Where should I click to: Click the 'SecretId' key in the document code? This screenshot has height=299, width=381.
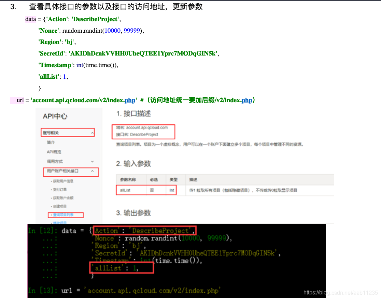(x=52, y=53)
